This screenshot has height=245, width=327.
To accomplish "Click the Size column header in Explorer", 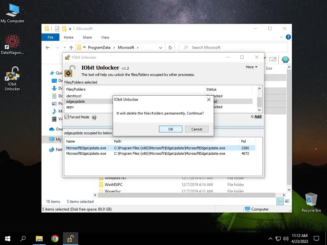I will click(269, 68).
